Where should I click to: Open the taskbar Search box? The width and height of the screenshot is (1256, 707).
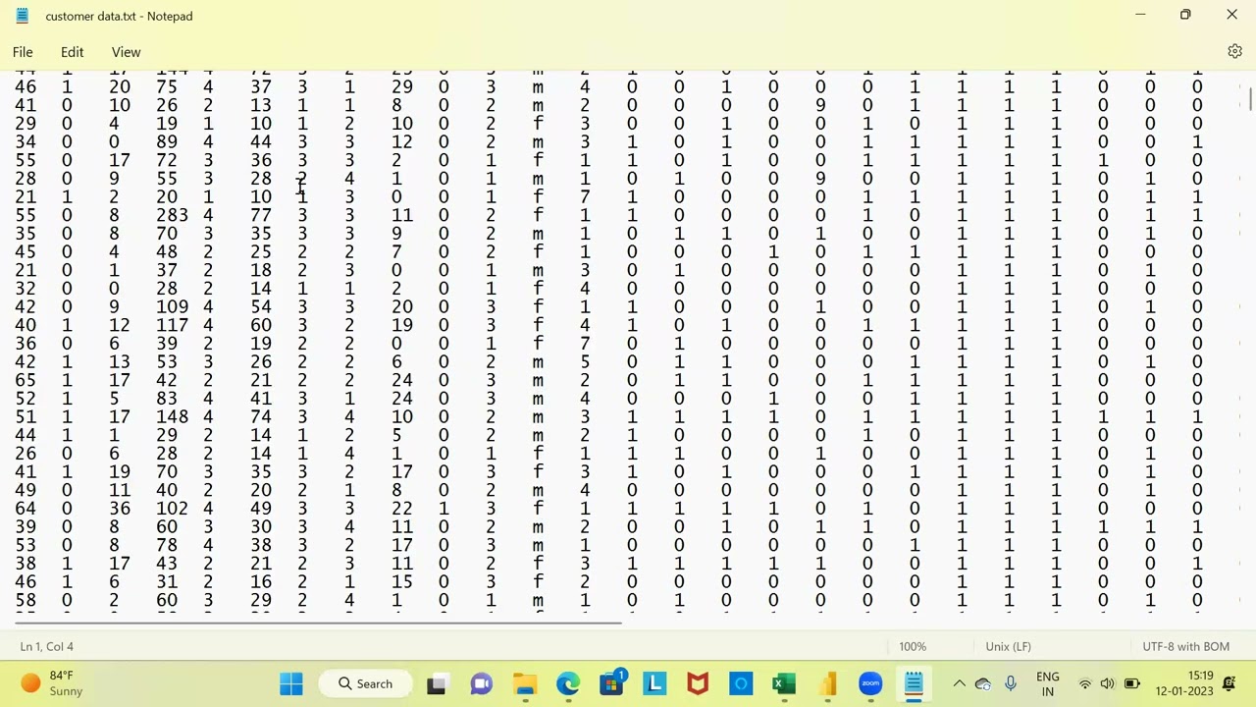tap(366, 683)
